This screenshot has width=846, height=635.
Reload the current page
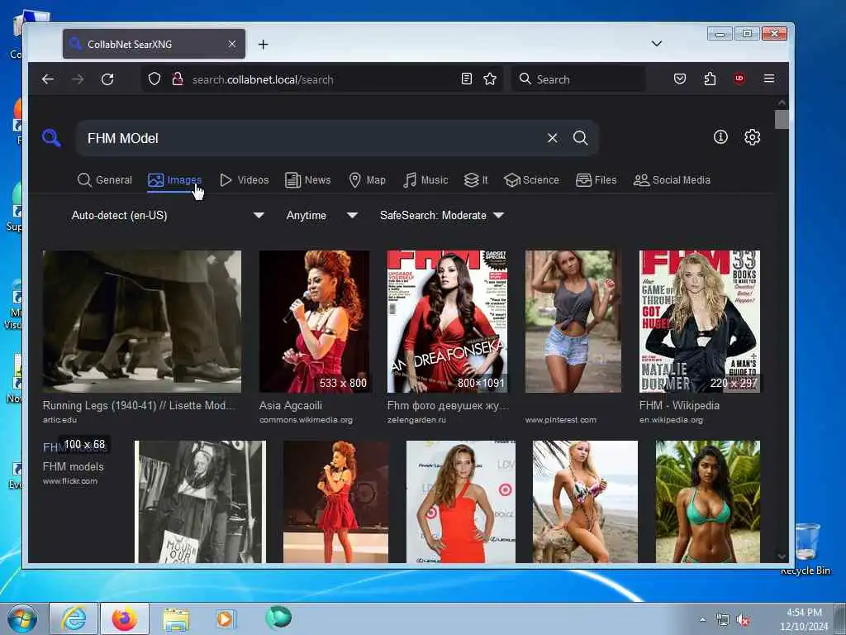coord(107,79)
